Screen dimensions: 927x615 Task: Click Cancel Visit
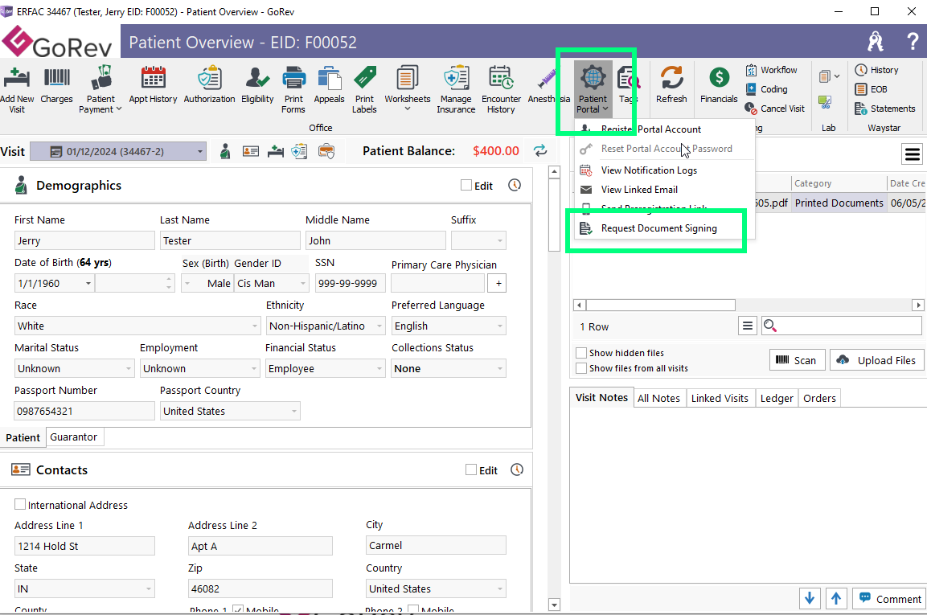(774, 109)
